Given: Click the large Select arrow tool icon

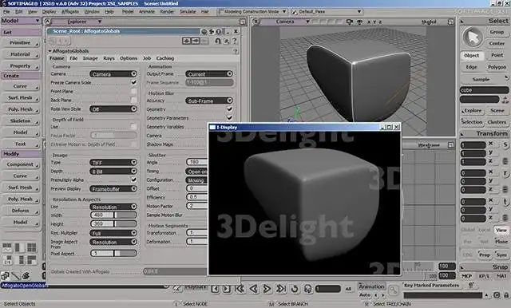Looking at the screenshot, I should tap(473, 38).
